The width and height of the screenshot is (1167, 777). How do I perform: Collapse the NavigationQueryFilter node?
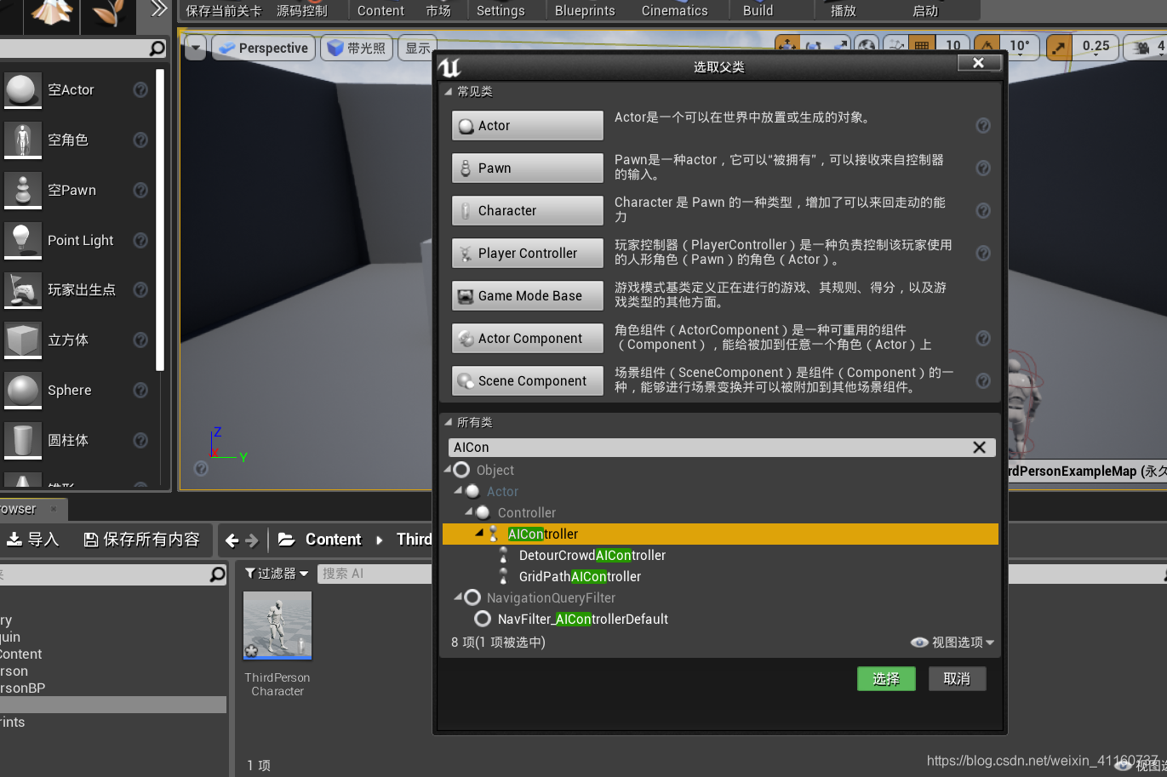[x=459, y=597]
